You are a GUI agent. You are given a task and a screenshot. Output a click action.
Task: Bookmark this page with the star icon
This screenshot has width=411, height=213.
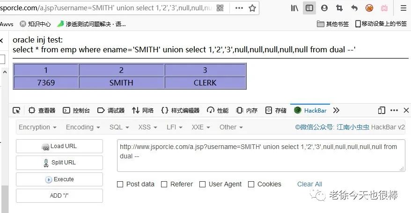tap(252, 8)
